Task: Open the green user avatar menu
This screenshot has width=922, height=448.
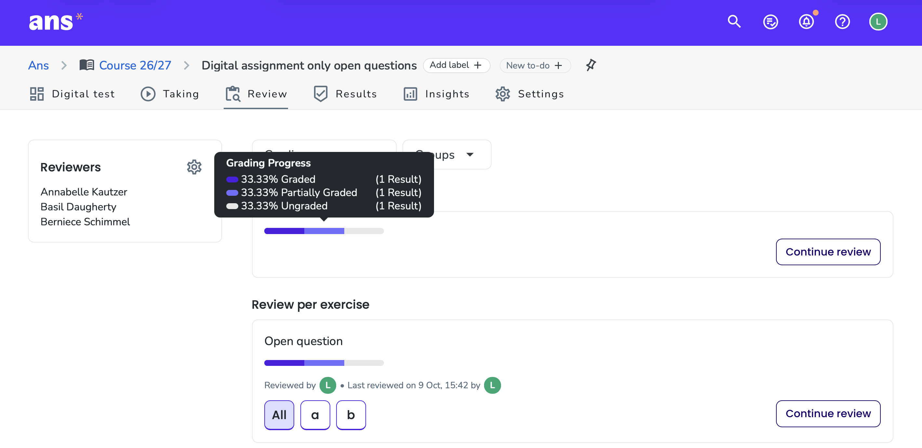Action: [878, 22]
